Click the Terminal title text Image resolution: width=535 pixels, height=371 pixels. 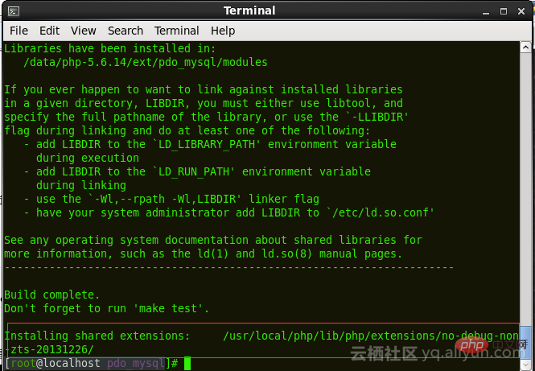[249, 10]
